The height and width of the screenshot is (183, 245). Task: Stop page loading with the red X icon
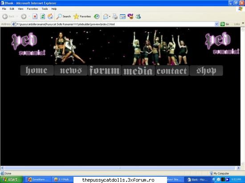coord(35,16)
